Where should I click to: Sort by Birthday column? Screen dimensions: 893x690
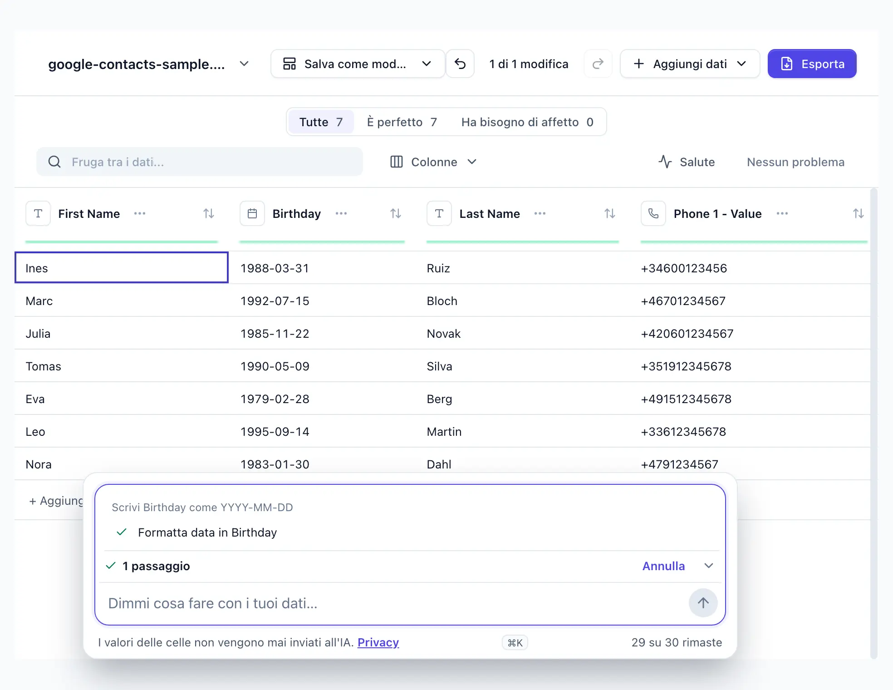click(396, 213)
